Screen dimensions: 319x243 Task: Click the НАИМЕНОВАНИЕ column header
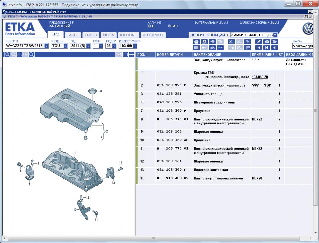pos(221,55)
